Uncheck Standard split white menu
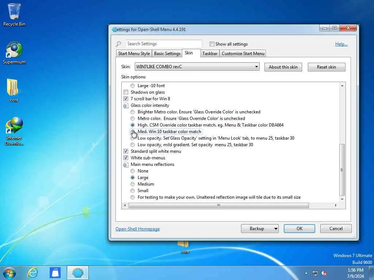374x280 pixels. (126, 151)
